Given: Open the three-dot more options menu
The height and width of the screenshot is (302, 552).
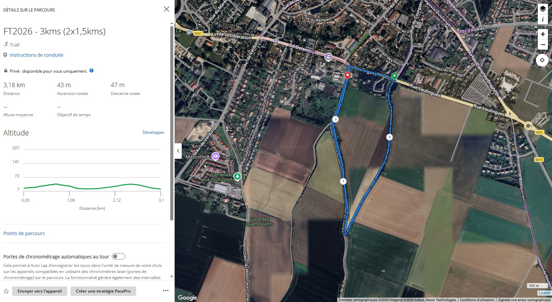Looking at the screenshot, I should (x=166, y=291).
